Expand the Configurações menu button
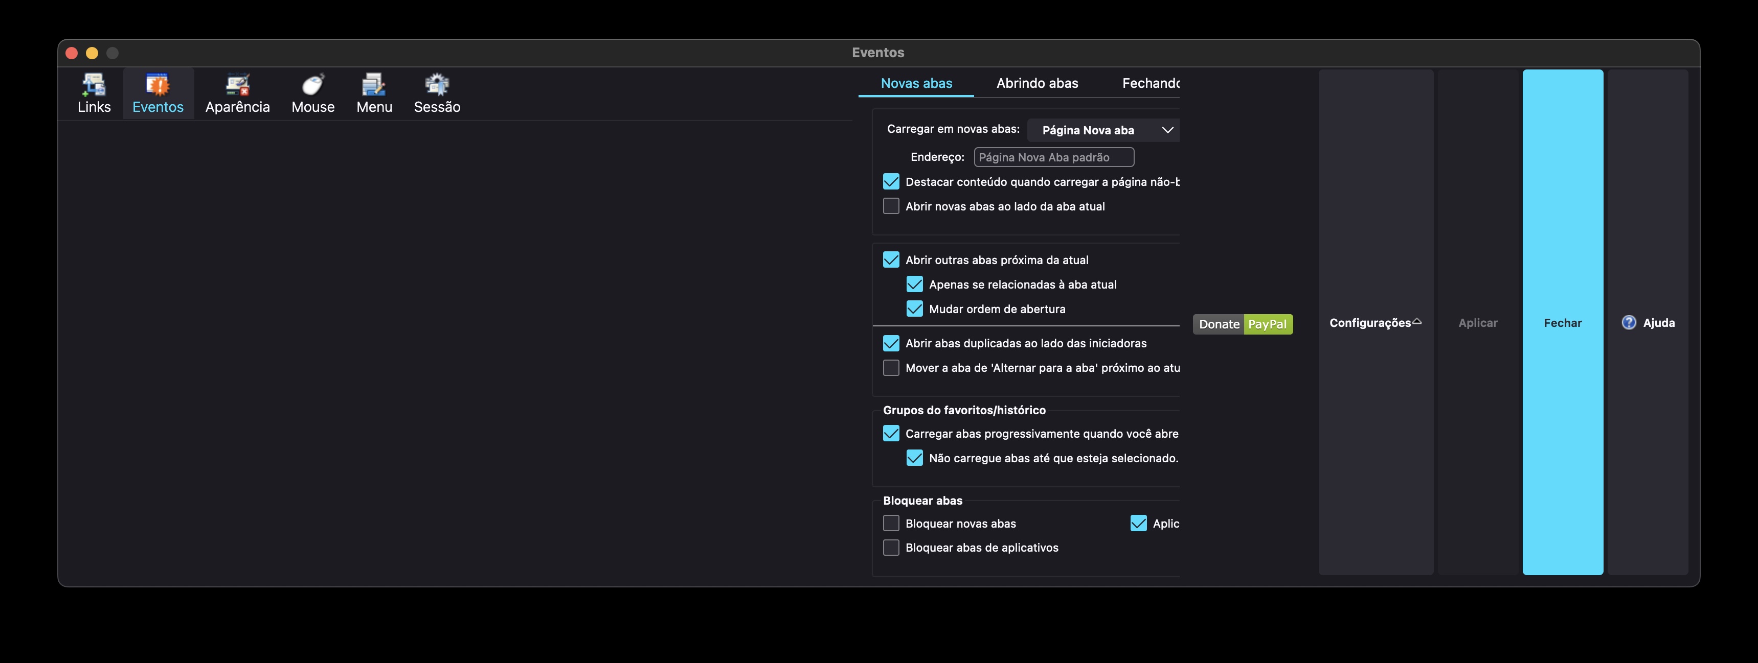This screenshot has width=1758, height=663. coord(1374,322)
